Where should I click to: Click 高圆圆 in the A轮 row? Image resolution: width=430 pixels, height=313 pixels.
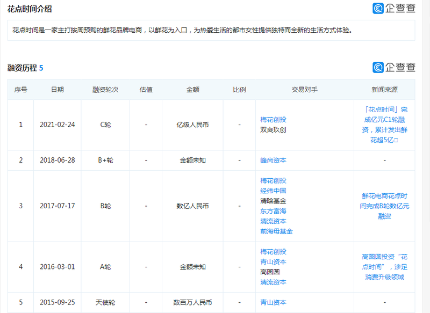point(270,272)
